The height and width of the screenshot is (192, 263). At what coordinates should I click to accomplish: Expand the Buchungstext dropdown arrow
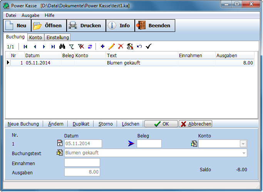pyautogui.click(x=244, y=153)
